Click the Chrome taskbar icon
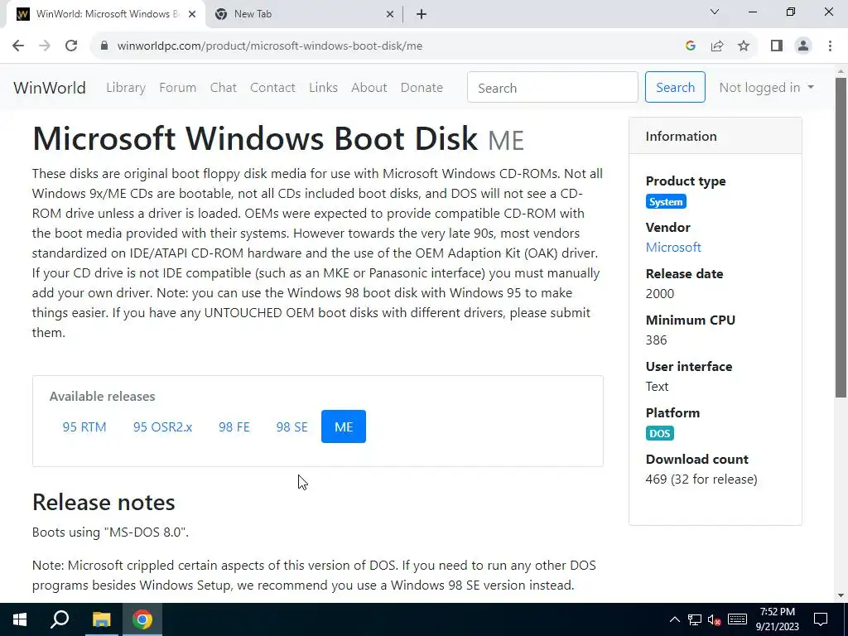Screen dimensions: 848x636 click(142, 619)
